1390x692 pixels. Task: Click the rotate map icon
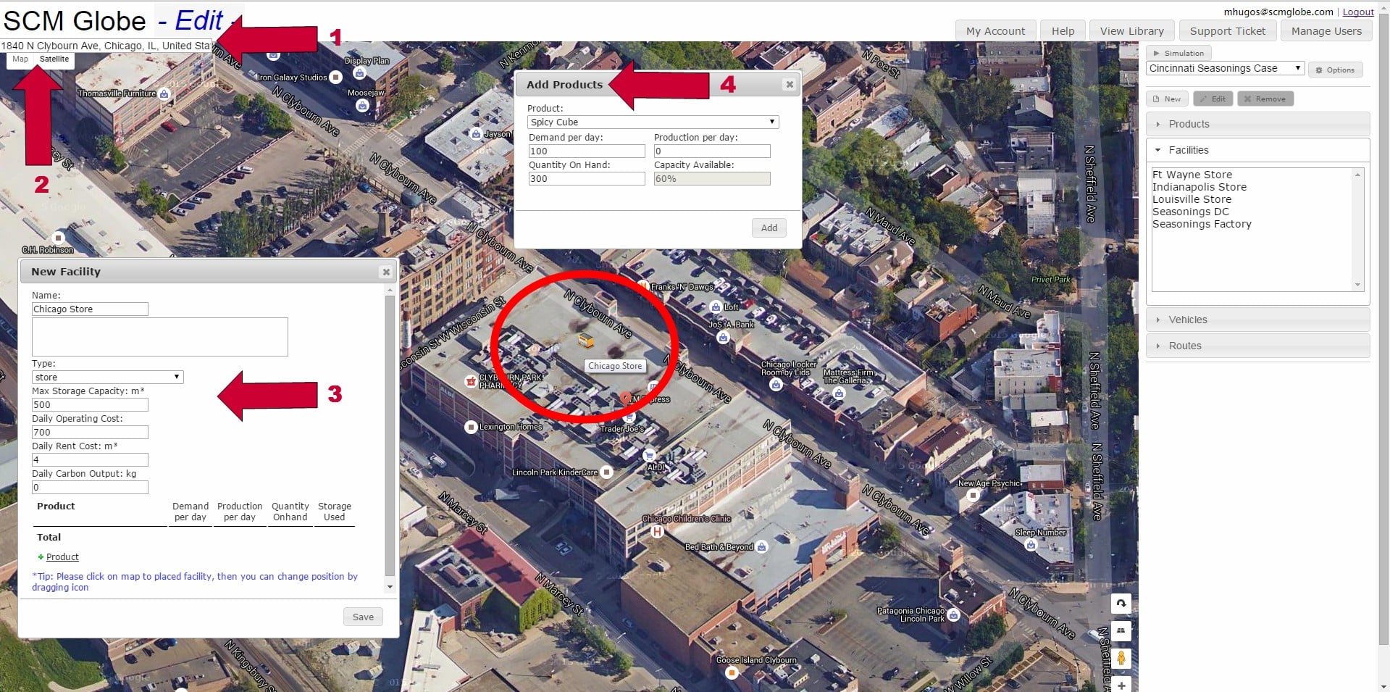(x=1121, y=603)
